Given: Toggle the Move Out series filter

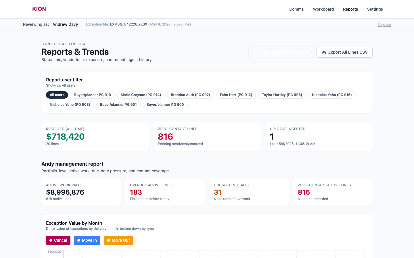Looking at the screenshot, I should click(x=118, y=240).
